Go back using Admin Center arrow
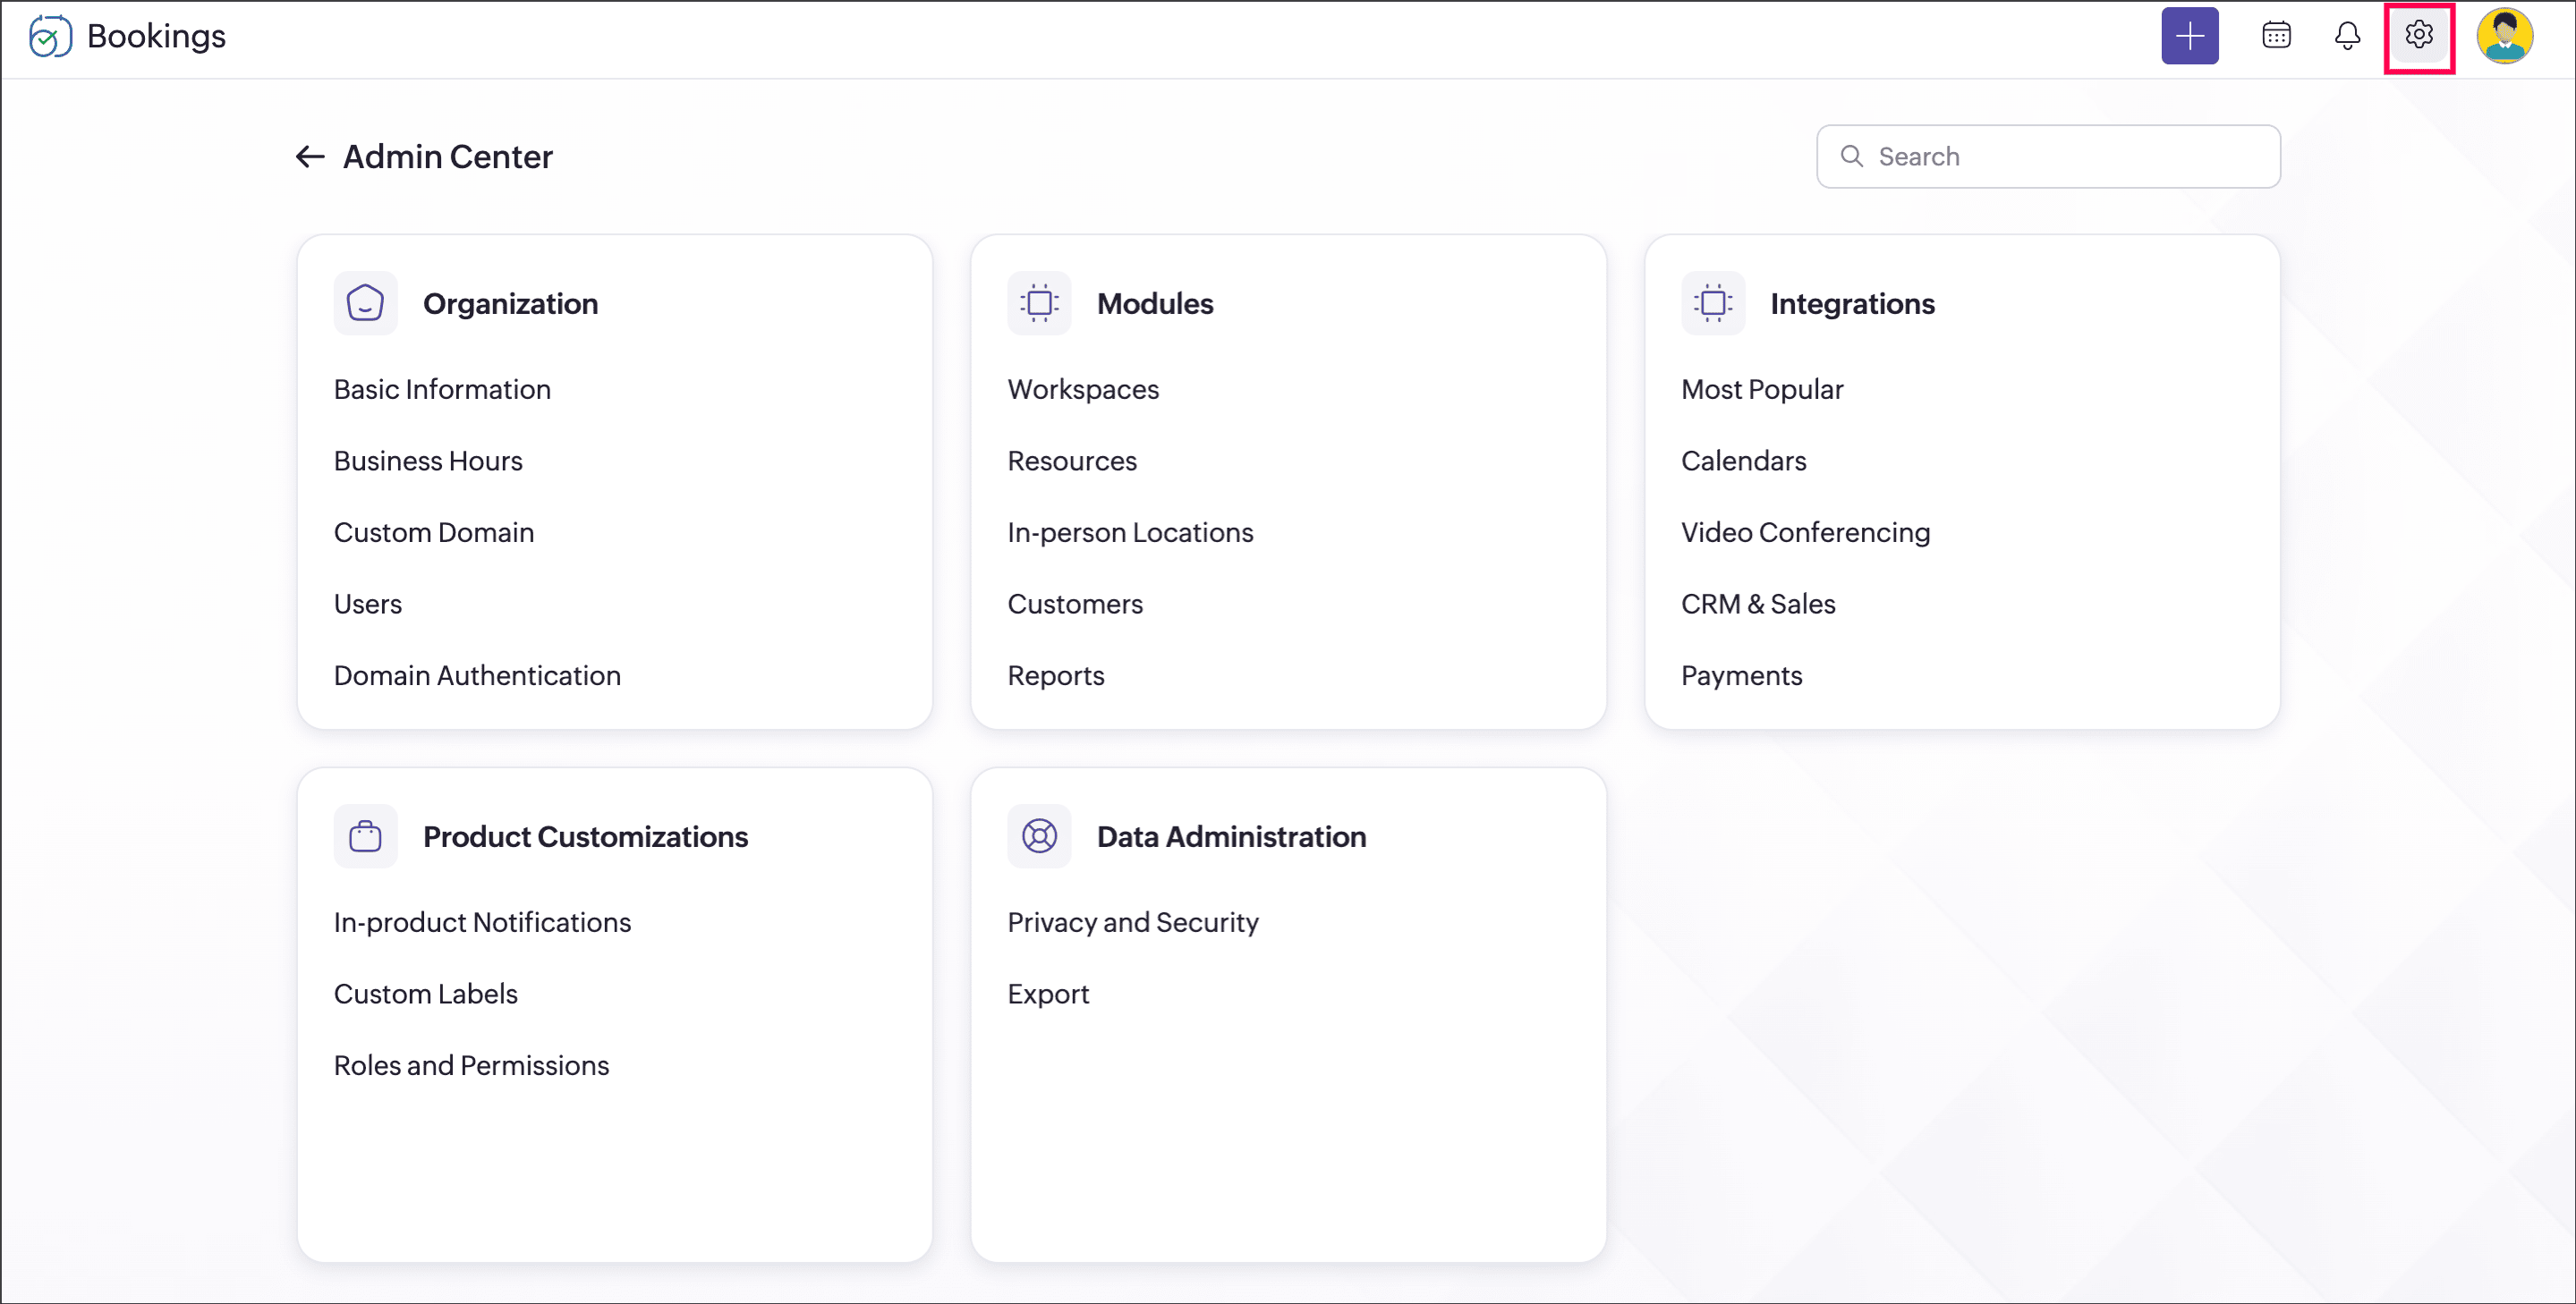2576x1304 pixels. 310,157
